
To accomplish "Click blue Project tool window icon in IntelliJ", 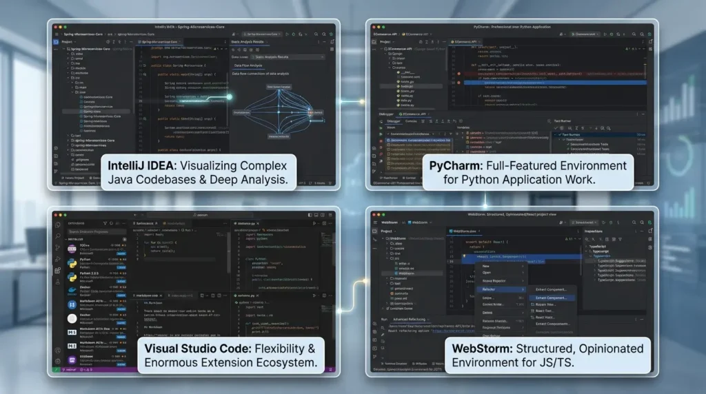I will coord(56,42).
